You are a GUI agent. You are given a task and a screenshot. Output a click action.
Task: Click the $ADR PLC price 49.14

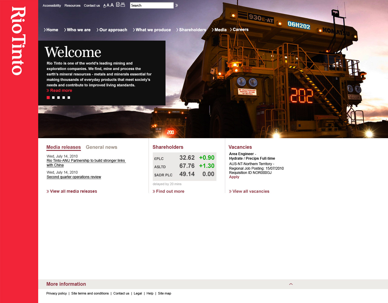[187, 174]
